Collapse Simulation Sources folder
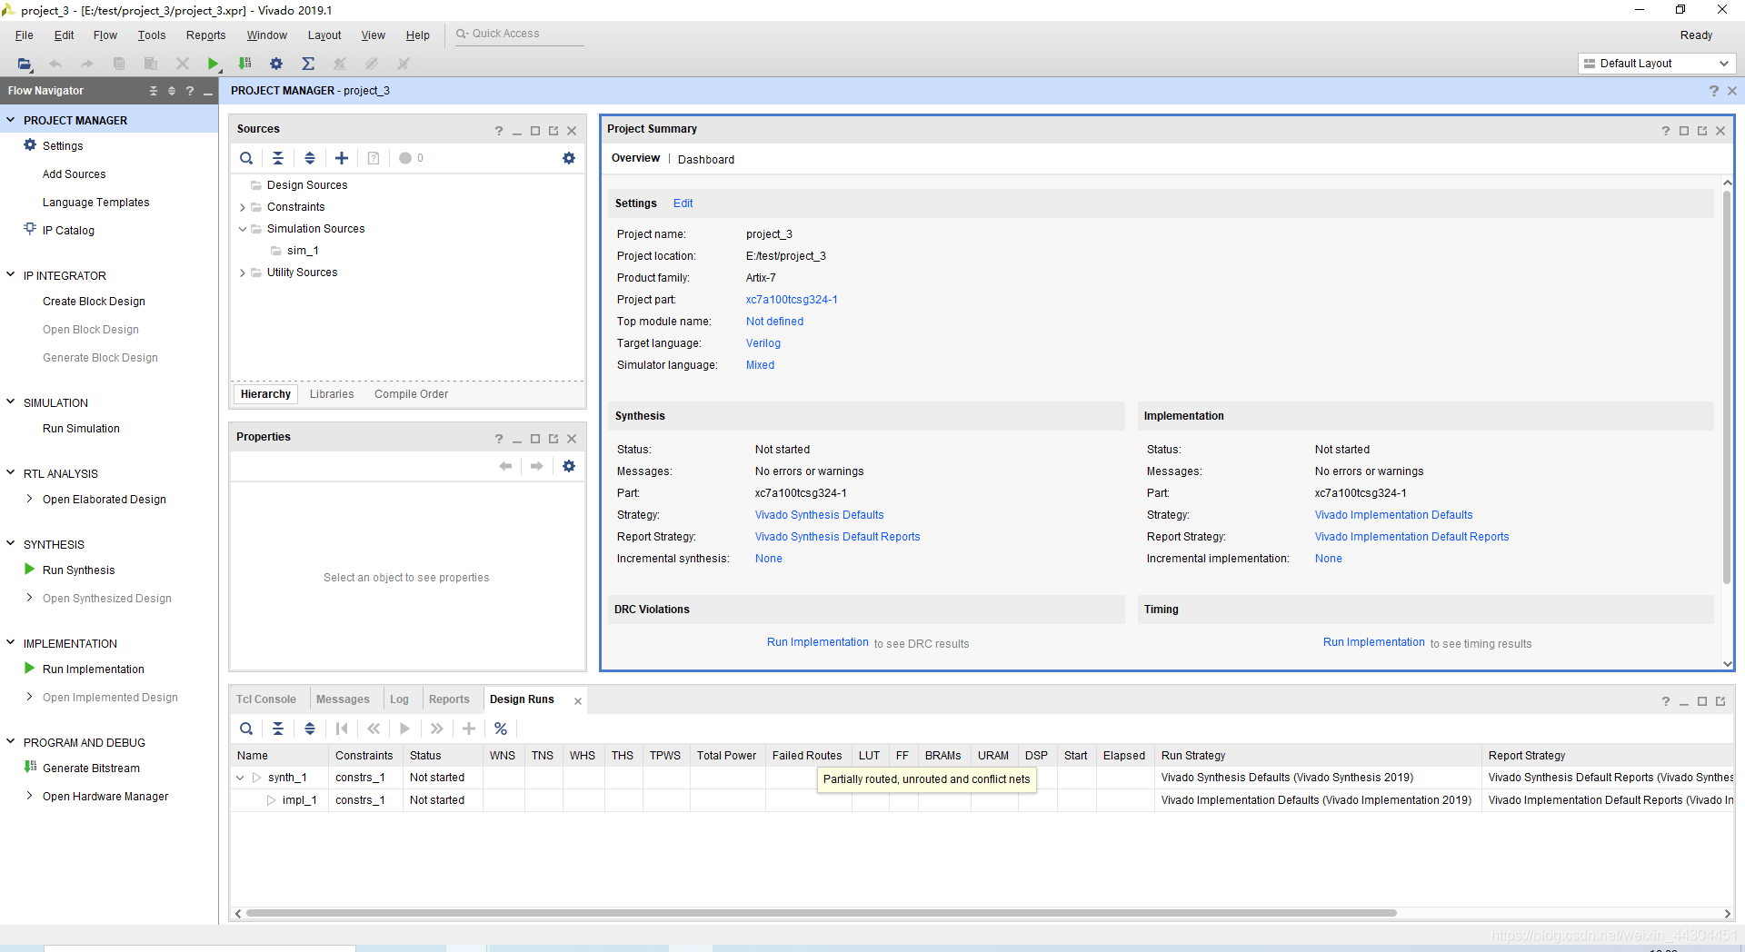The image size is (1745, 952). (243, 229)
